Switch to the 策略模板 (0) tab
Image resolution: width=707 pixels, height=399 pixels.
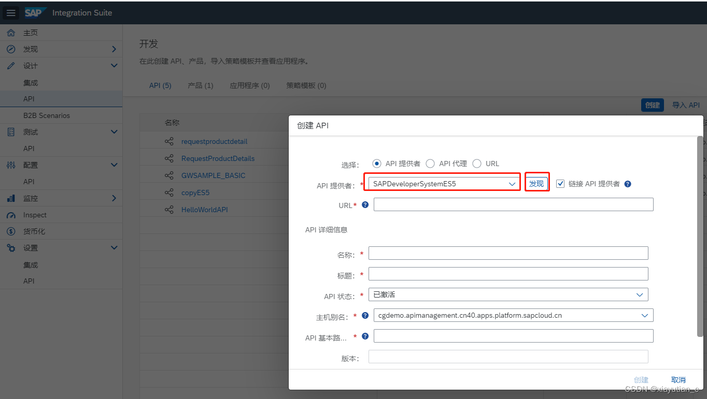[306, 85]
